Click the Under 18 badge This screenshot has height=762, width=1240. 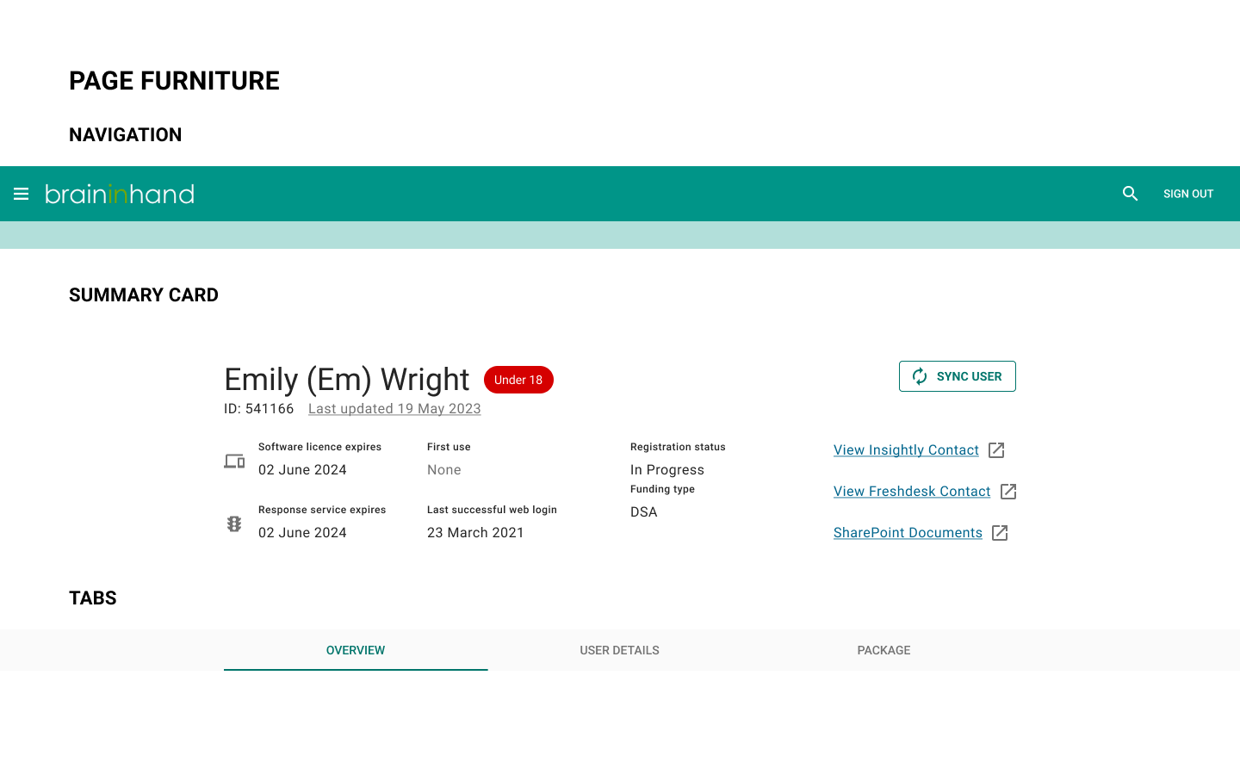(518, 380)
